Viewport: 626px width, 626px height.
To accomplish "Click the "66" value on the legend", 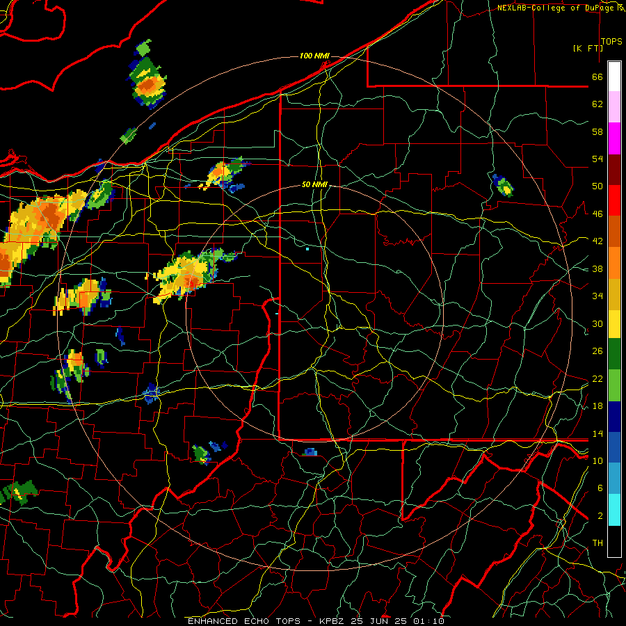I will [x=597, y=77].
